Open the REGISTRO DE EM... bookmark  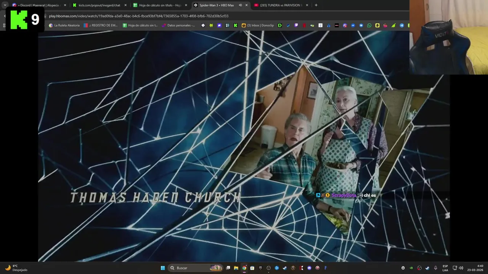tap(101, 25)
